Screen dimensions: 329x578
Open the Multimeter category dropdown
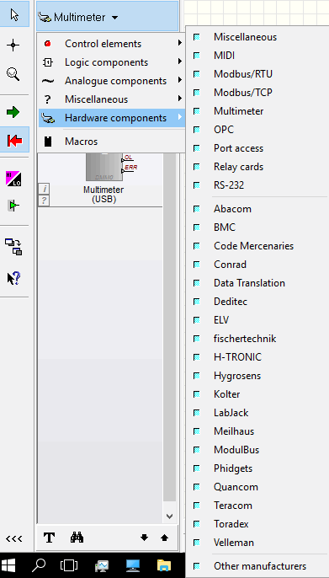point(107,17)
